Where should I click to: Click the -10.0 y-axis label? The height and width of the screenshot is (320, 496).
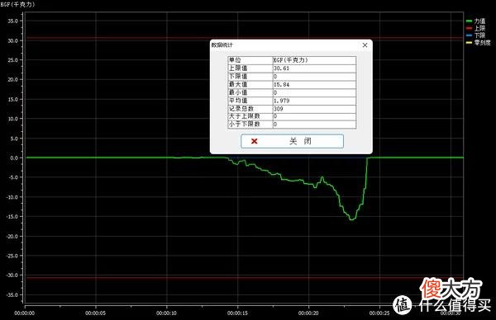12,197
